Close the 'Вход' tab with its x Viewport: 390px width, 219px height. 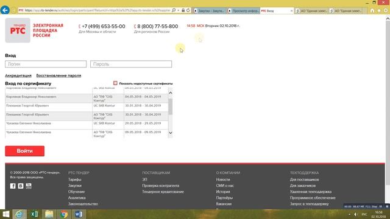click(291, 11)
